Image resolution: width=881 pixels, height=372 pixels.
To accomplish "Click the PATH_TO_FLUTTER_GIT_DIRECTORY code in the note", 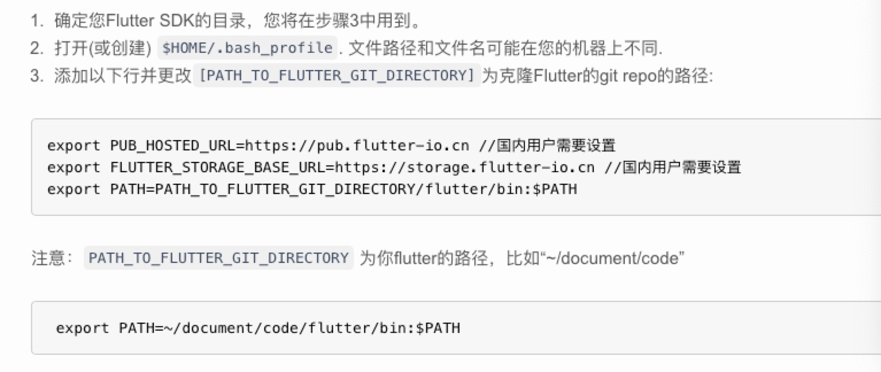I will point(219,258).
